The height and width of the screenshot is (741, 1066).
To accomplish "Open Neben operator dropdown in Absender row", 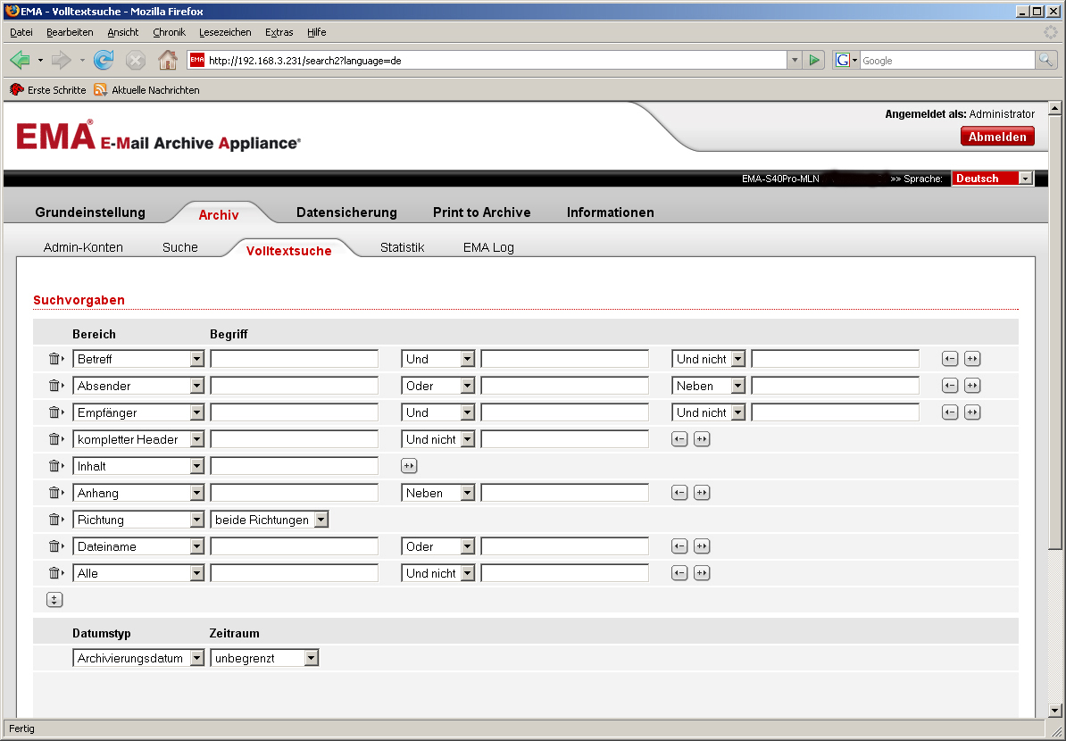I will (x=708, y=386).
